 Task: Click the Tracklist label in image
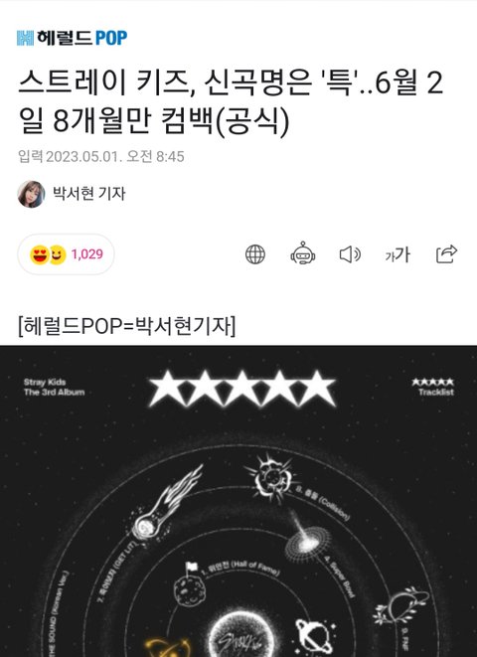tap(436, 393)
